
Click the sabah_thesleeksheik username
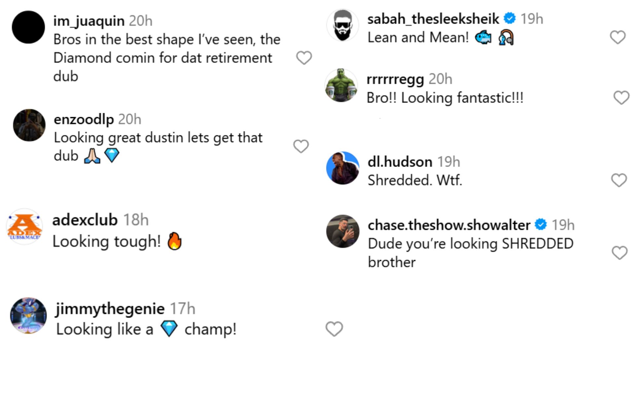coord(433,19)
